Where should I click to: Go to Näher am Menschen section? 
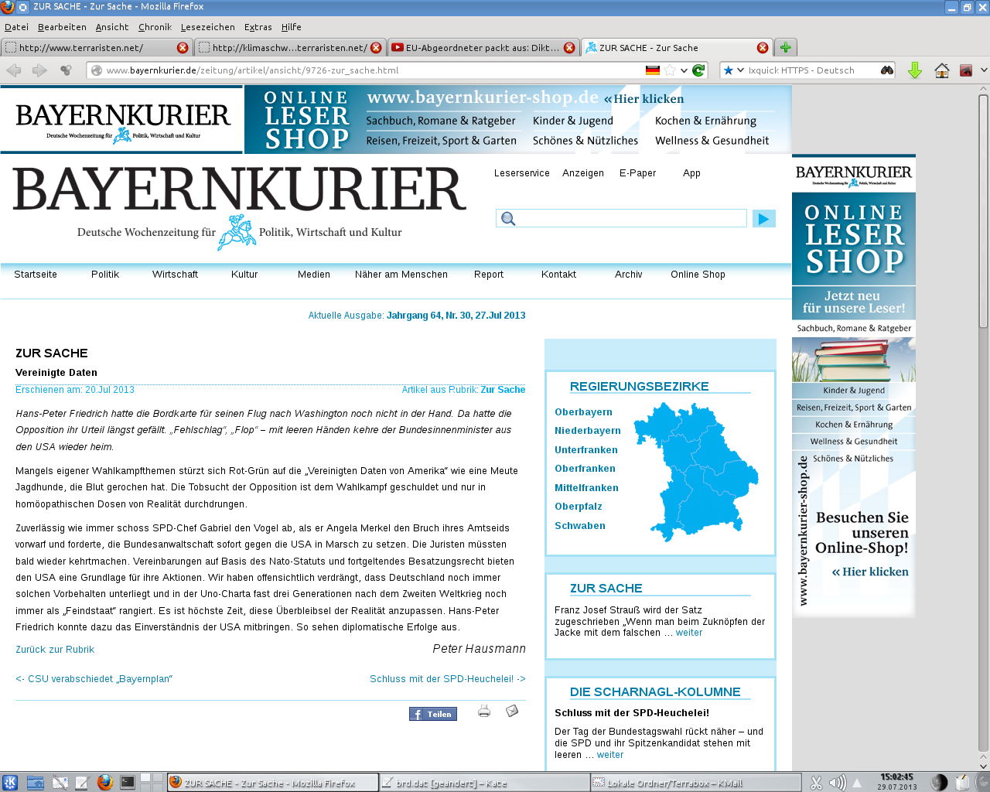401,275
